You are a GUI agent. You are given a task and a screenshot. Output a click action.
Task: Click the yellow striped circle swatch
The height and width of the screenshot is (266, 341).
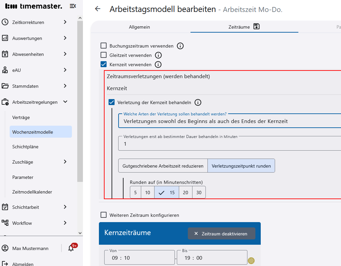tap(251, 260)
